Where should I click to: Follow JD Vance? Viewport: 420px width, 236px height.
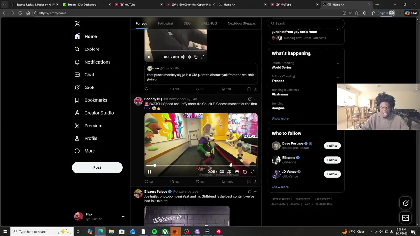[332, 174]
